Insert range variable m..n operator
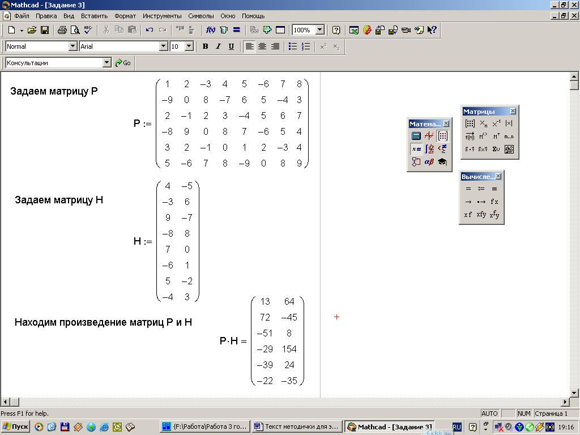The width and height of the screenshot is (580, 435). click(509, 137)
